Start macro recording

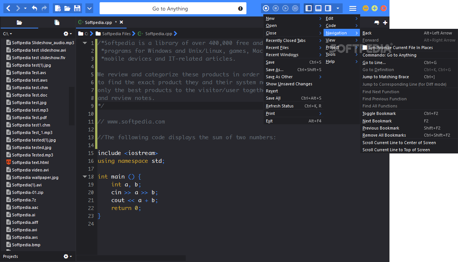click(266, 8)
